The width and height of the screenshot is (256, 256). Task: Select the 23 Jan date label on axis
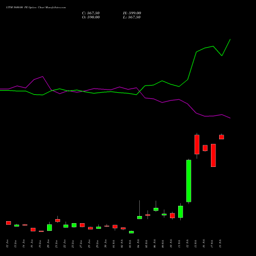(73, 244)
